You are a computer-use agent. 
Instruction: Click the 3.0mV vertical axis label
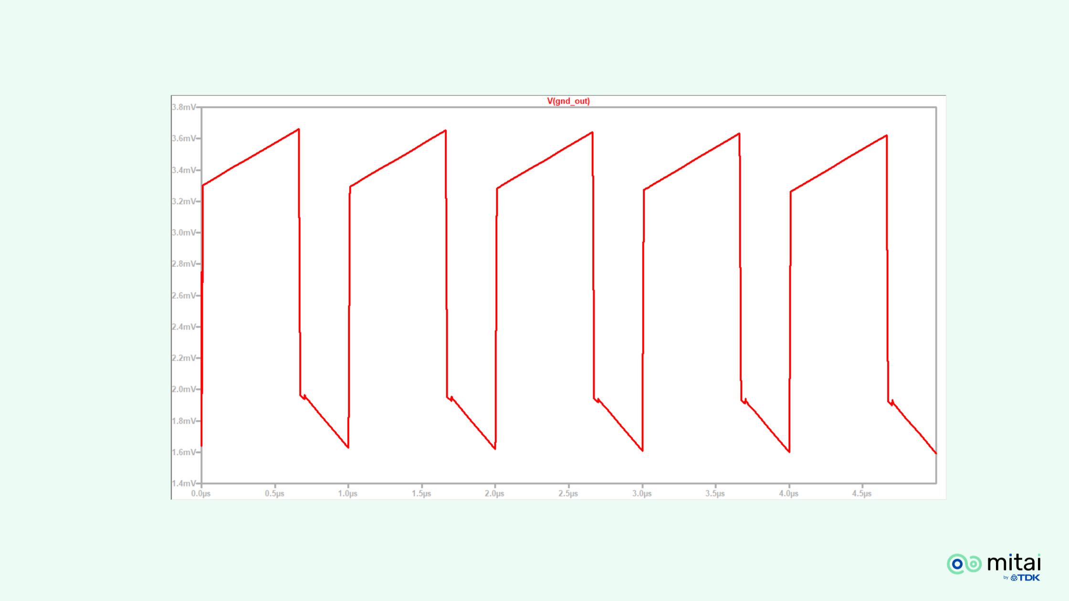[184, 232]
